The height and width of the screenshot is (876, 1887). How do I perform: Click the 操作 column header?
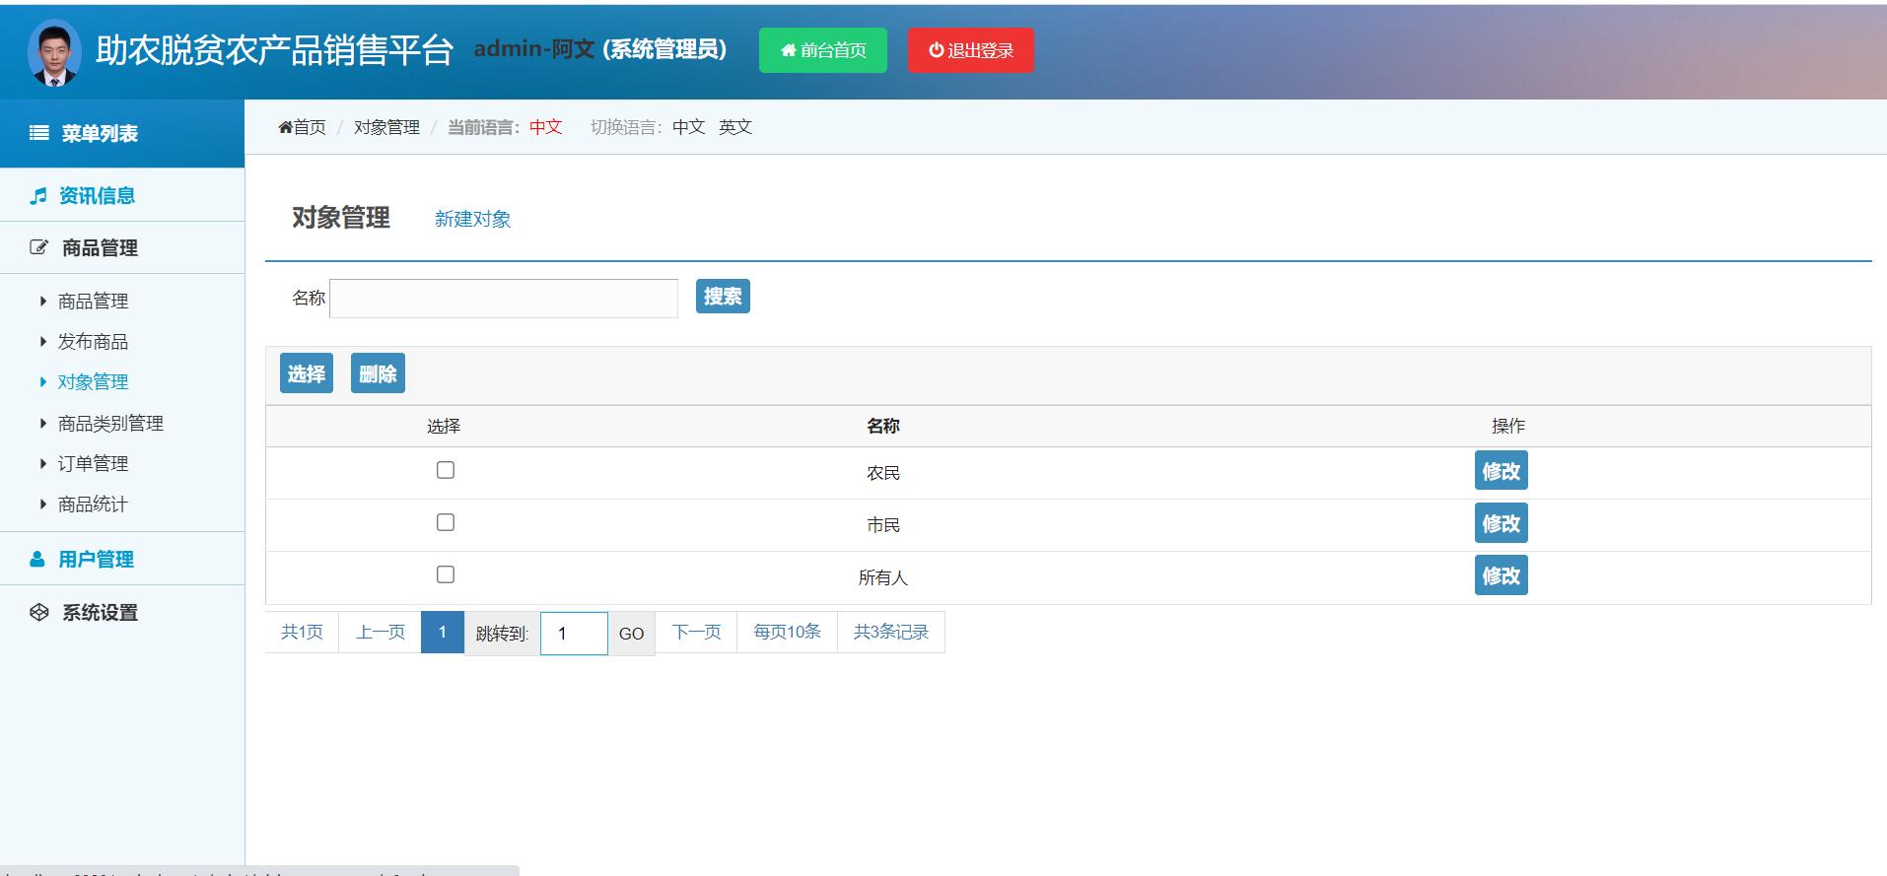click(x=1508, y=426)
